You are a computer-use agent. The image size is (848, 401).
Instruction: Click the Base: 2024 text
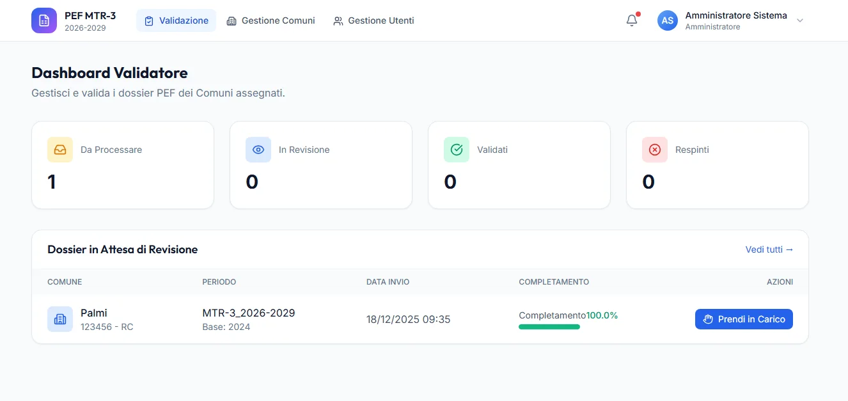226,327
